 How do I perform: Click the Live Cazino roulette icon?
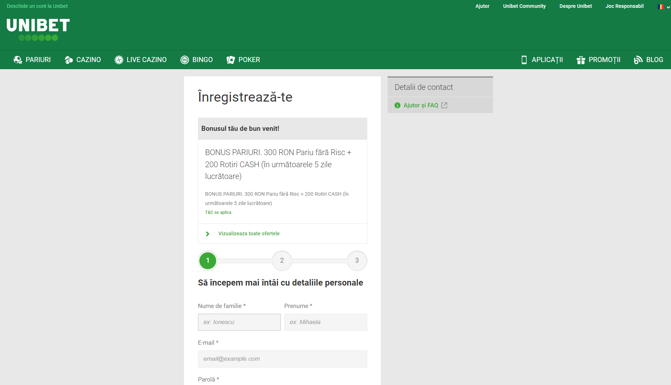click(119, 60)
